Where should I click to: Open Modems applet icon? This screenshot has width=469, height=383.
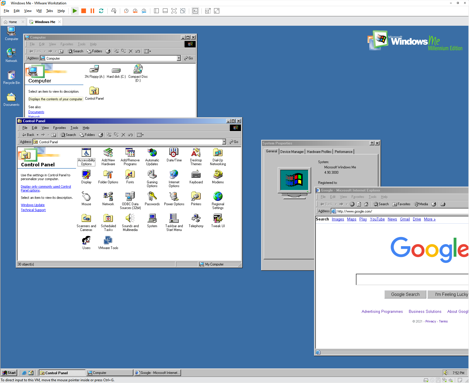218,177
